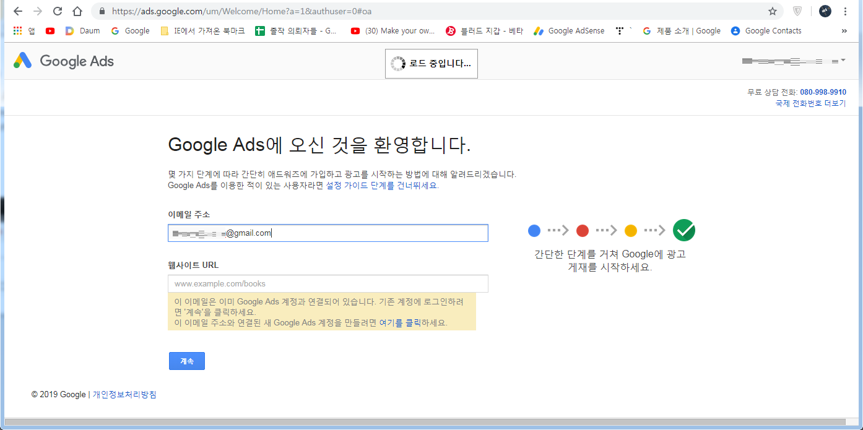
Task: Open the '국제 전화번호 더보기' link
Action: click(x=810, y=103)
